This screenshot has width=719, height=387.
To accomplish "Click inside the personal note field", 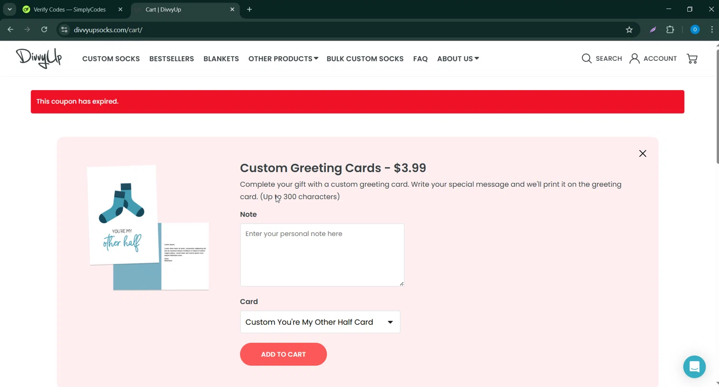I will coord(322,255).
